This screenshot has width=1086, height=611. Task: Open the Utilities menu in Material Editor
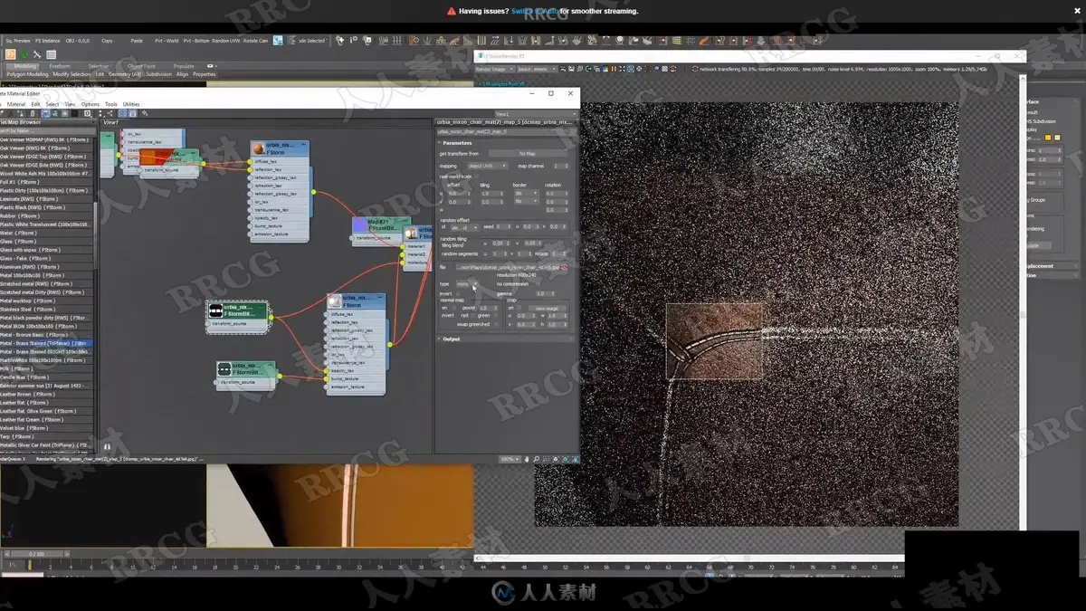tap(131, 104)
